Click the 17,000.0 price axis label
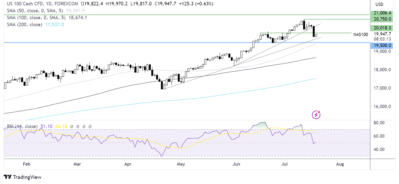The height and width of the screenshot is (184, 399). (382, 88)
